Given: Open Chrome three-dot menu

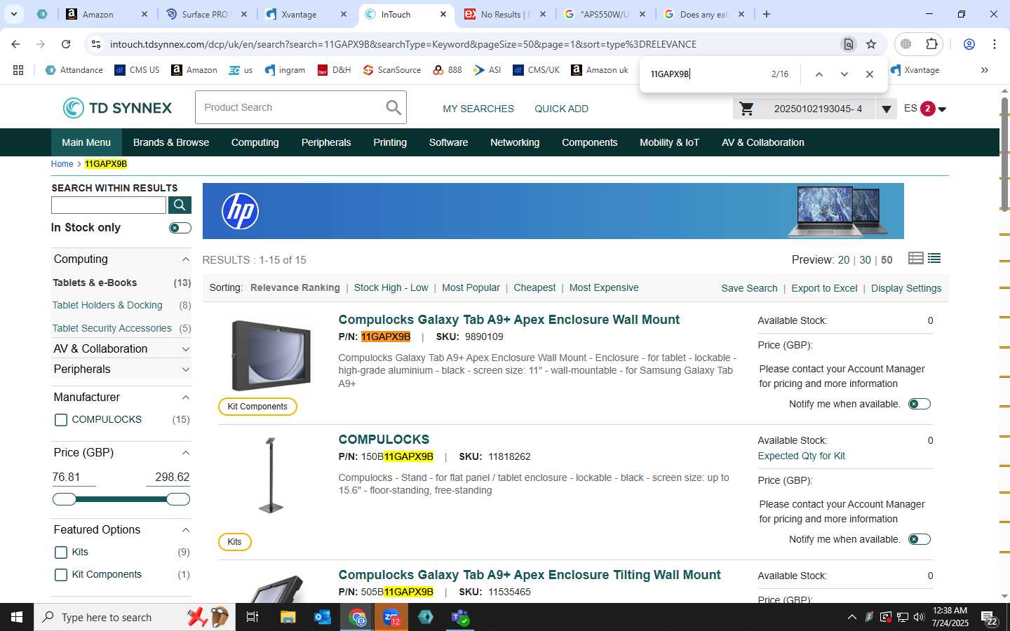Looking at the screenshot, I should coord(995,44).
